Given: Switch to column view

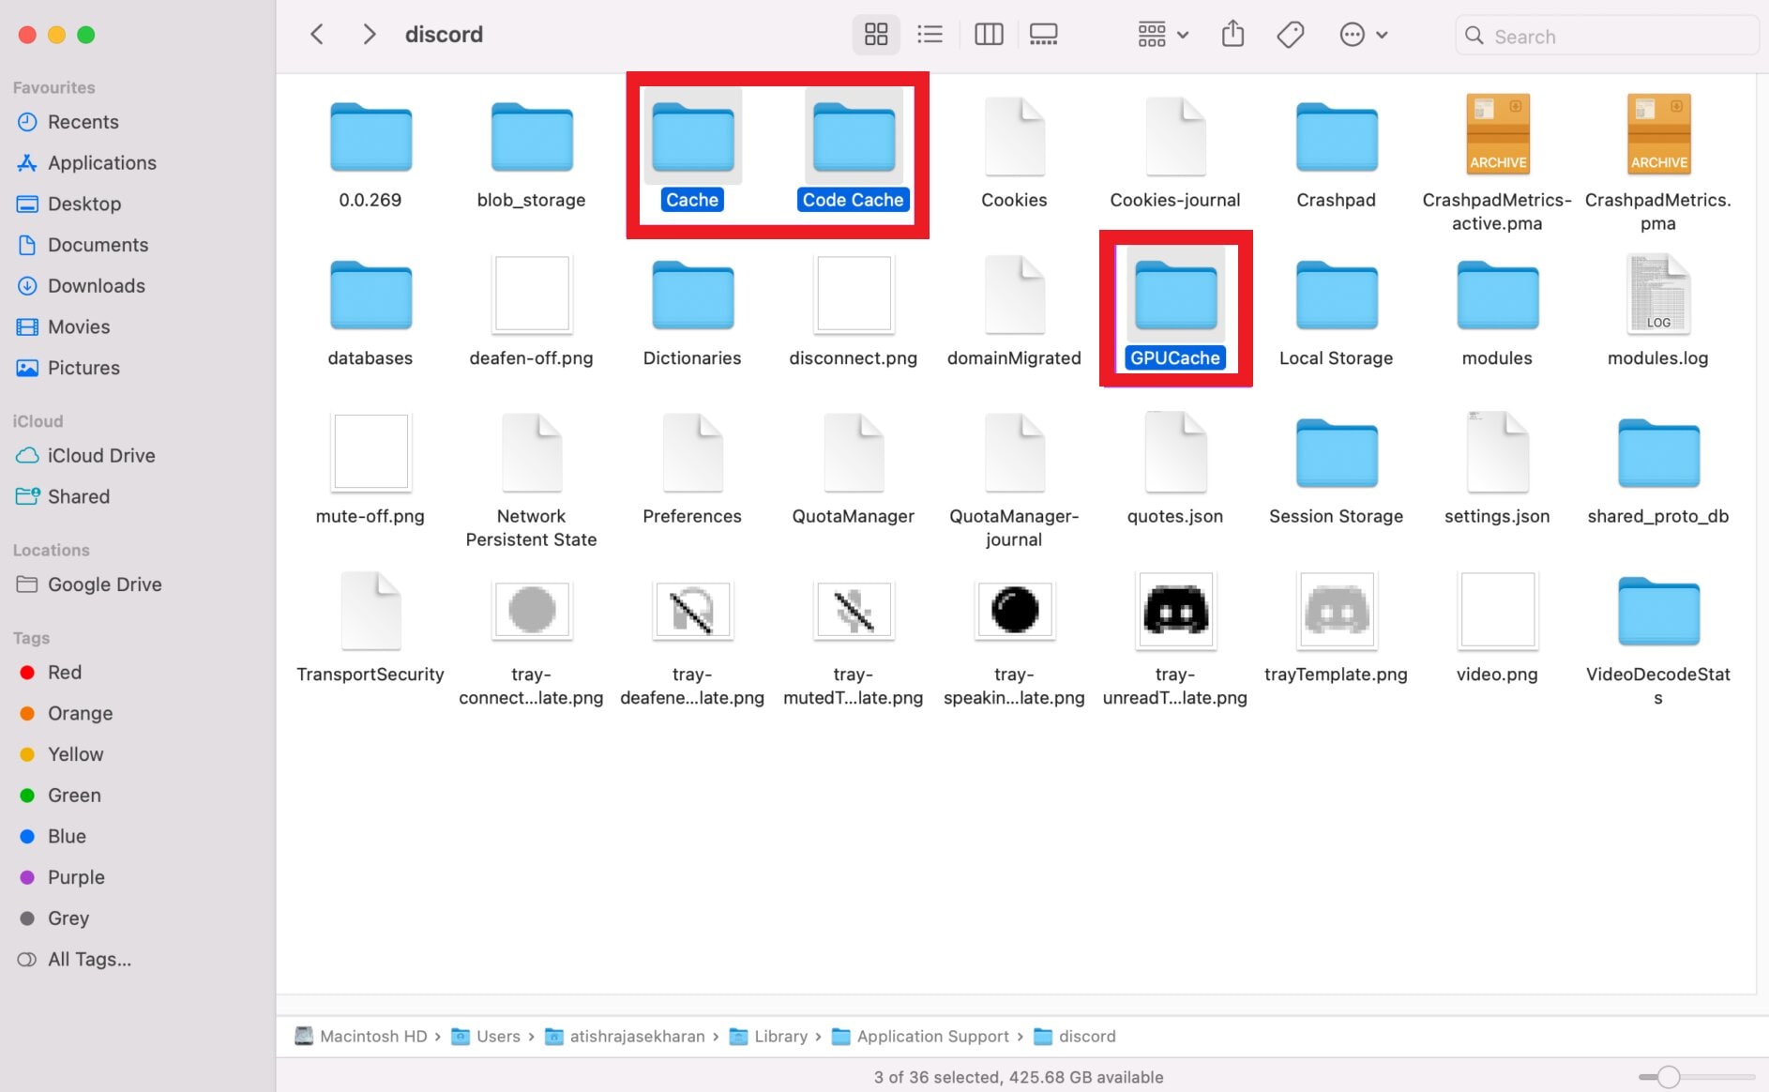Looking at the screenshot, I should tap(989, 34).
